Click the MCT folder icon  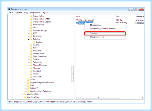click(31, 33)
